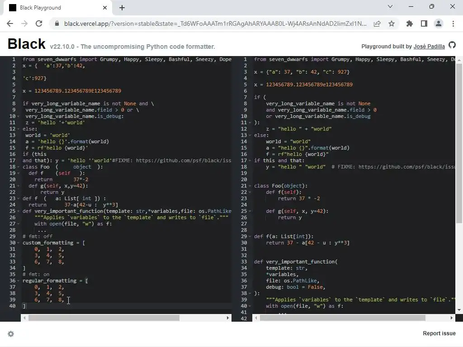463x347 pixels.
Task: Click the browser back arrow
Action: 10,23
